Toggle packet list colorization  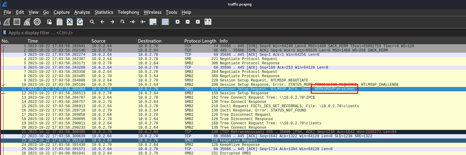coord(165,22)
